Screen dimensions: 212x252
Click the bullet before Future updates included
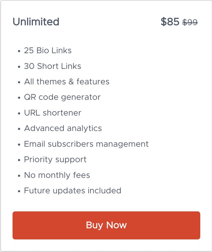(19, 191)
